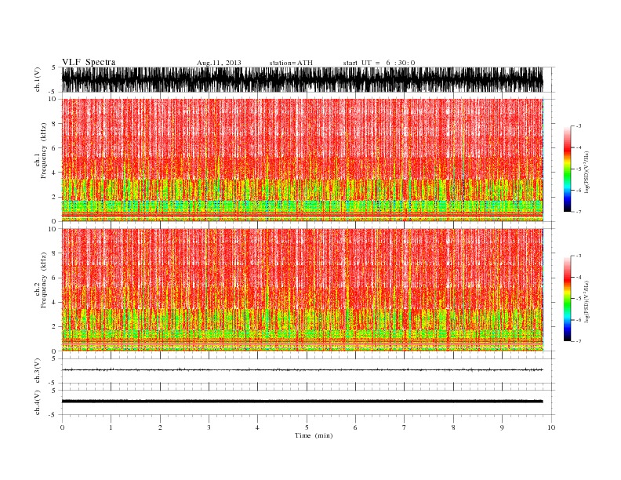
Task: Click the "start UT = 6:30:0" label
Action: (379, 63)
